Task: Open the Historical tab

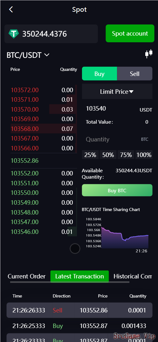Action: coord(133,276)
